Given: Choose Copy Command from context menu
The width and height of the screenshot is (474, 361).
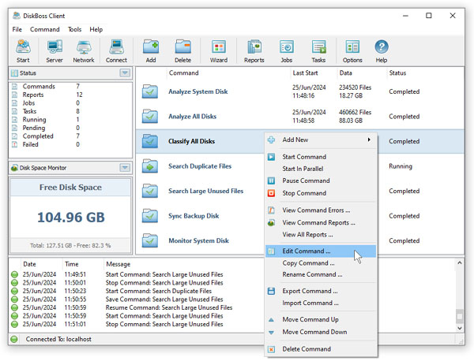Looking at the screenshot, I should tap(321, 263).
